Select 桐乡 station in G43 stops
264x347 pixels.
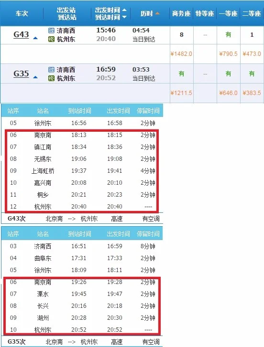coord(43,195)
